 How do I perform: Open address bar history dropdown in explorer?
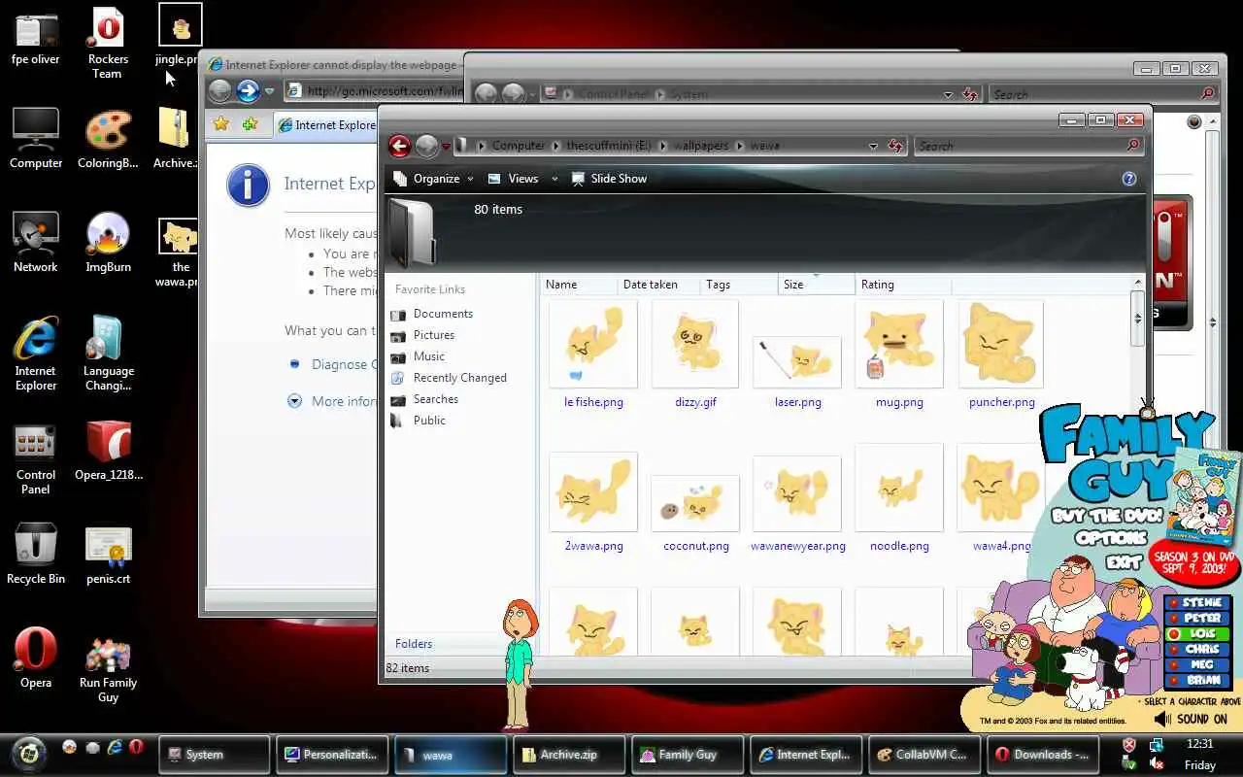[873, 146]
